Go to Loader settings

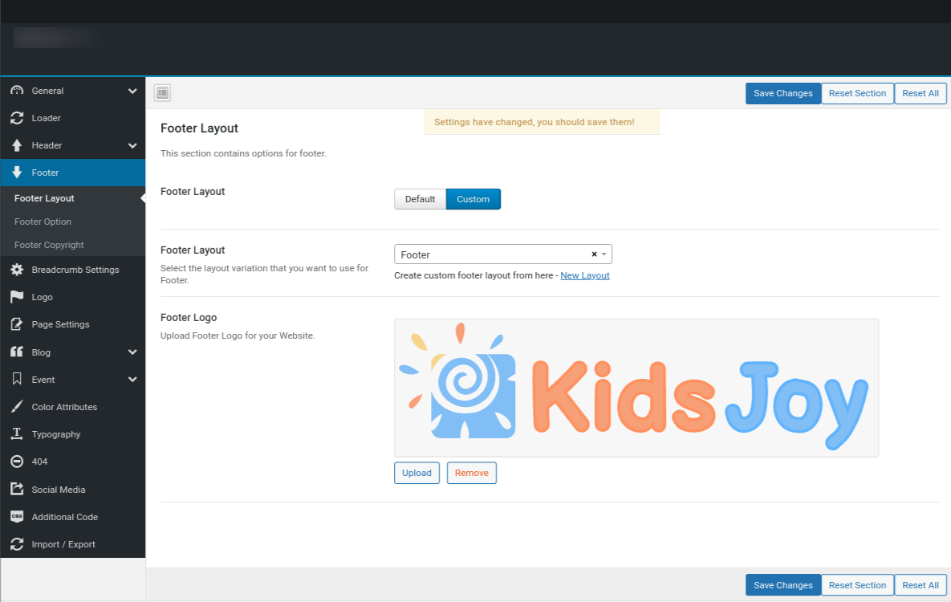tap(73, 118)
